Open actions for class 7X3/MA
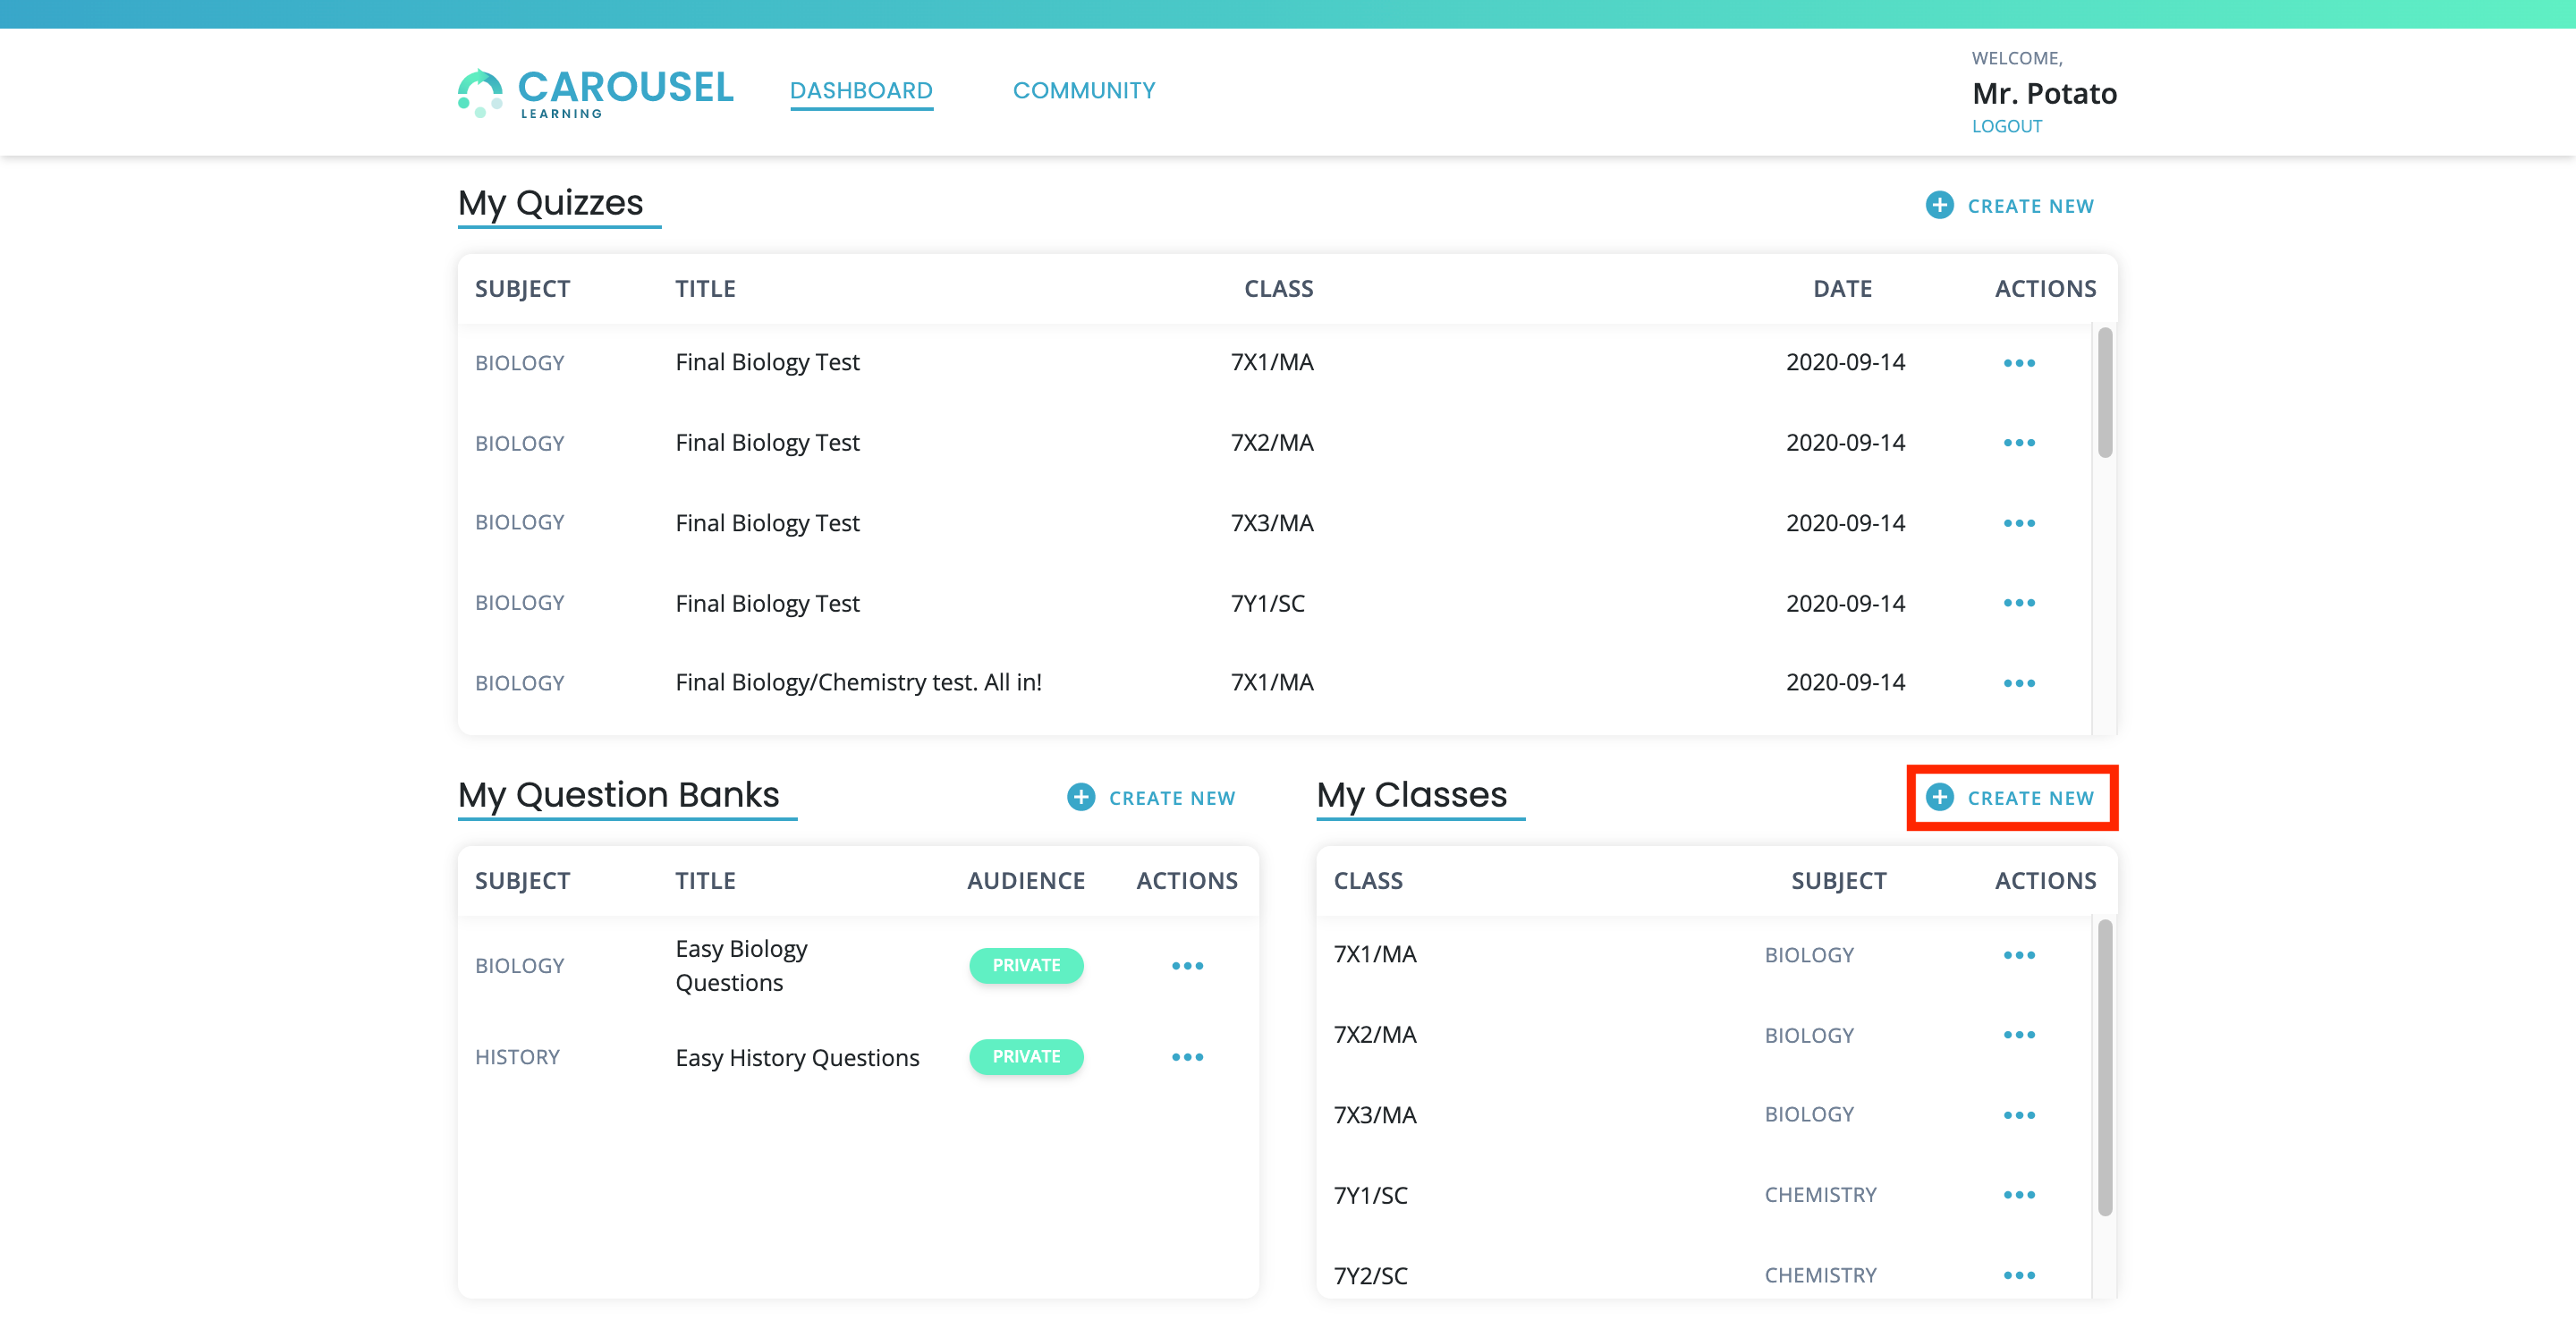This screenshot has height=1329, width=2576. [2018, 1115]
